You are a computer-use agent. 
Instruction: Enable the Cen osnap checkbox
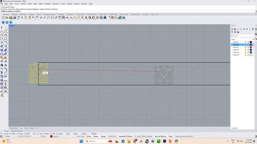32,134
